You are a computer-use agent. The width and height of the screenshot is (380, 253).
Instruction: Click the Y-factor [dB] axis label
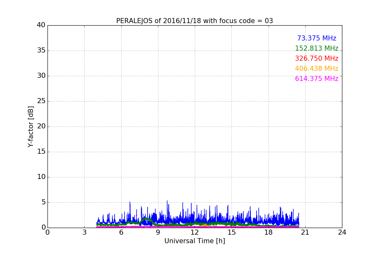[x=31, y=126]
